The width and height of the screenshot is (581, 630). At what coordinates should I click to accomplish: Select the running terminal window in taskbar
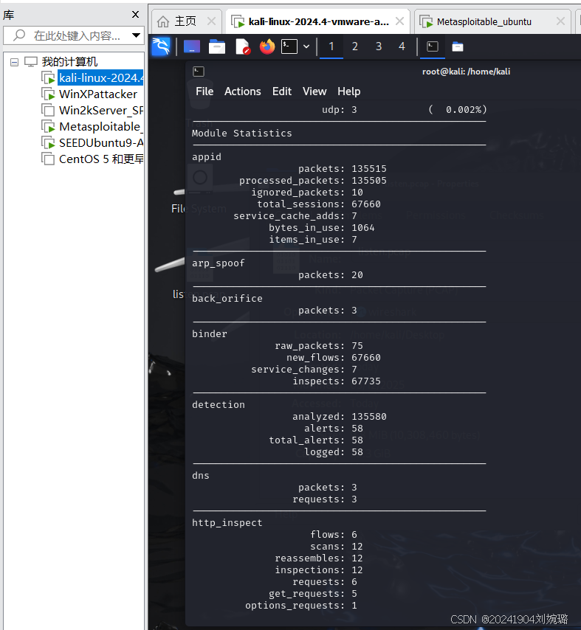tap(433, 46)
